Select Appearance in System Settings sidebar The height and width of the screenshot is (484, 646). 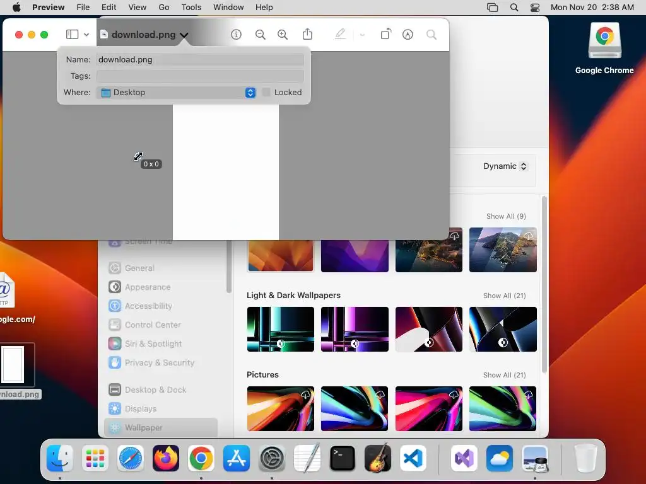pos(161,287)
